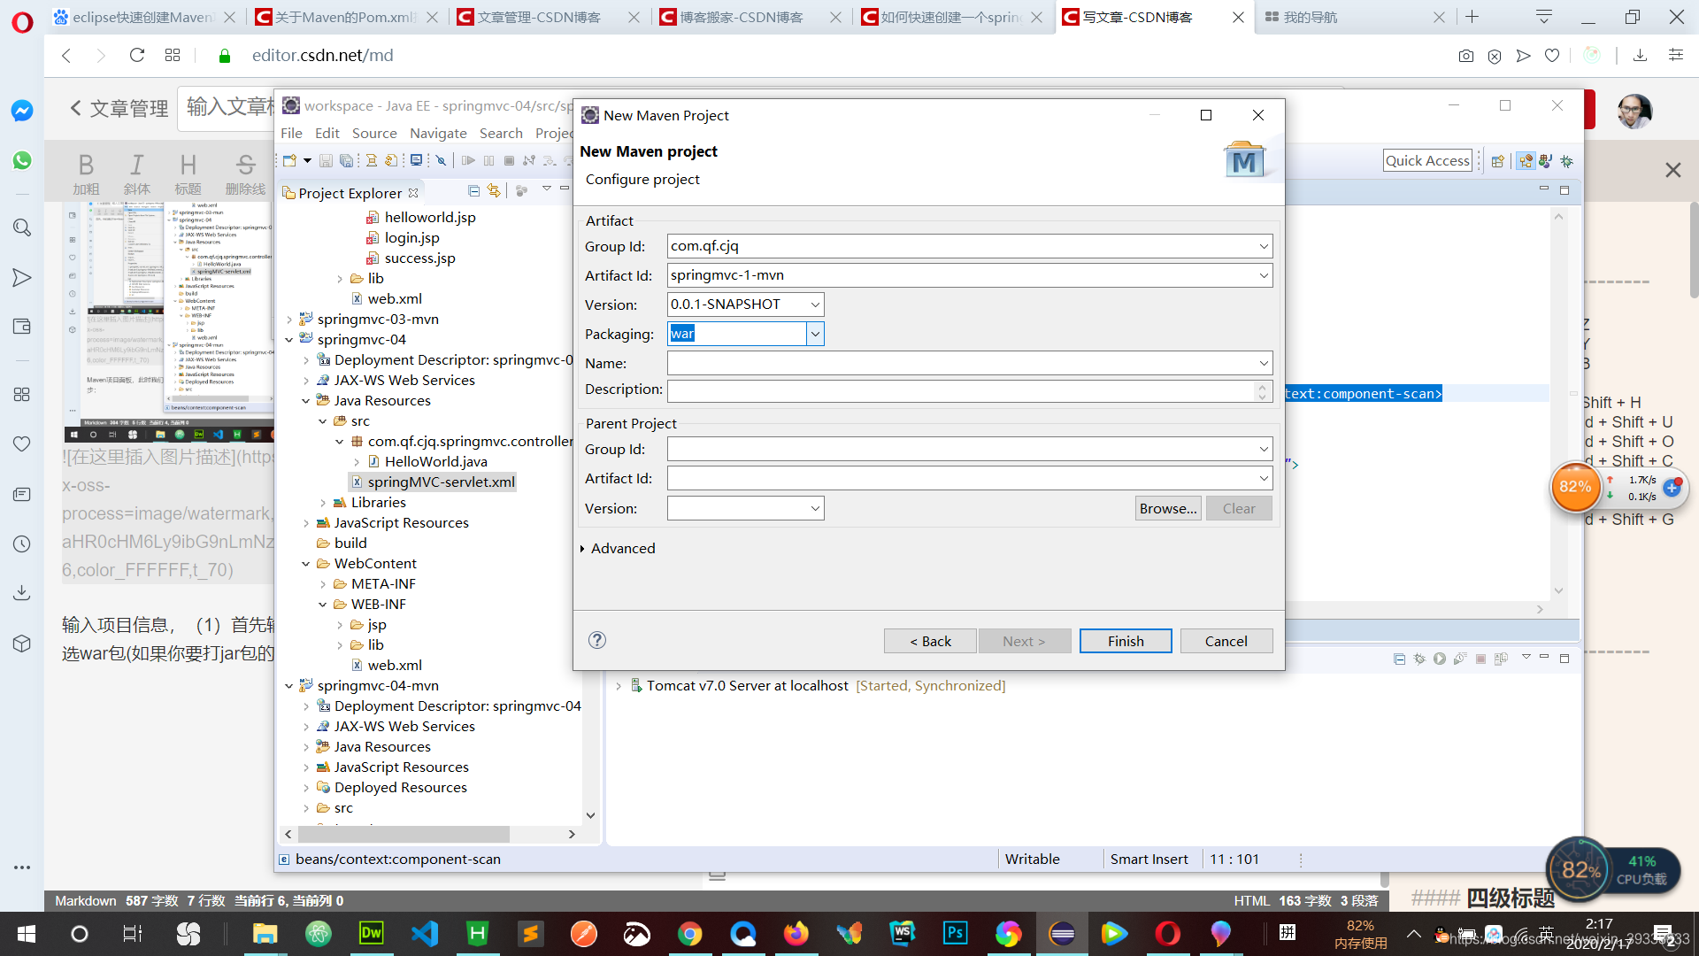
Task: Add page to Opera bookmarks heart icon
Action: pos(1551,56)
